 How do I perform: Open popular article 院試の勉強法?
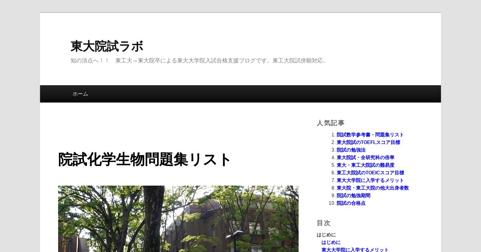click(351, 150)
